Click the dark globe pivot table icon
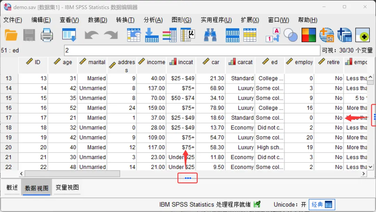376x212 pixels. 345,35
